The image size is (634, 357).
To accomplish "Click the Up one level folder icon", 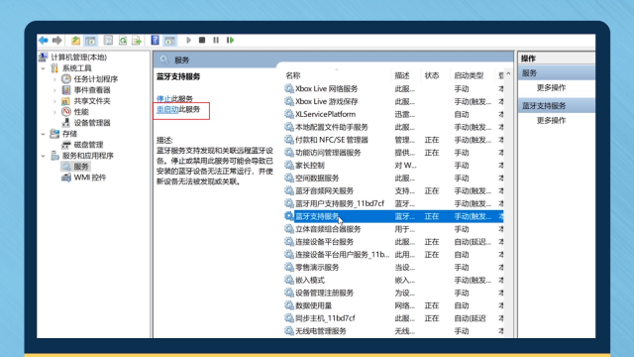I will (x=75, y=40).
